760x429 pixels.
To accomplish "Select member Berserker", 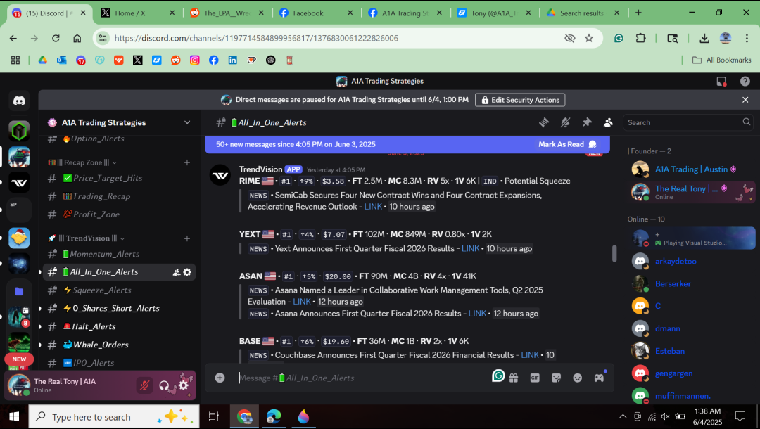I will coord(691,283).
